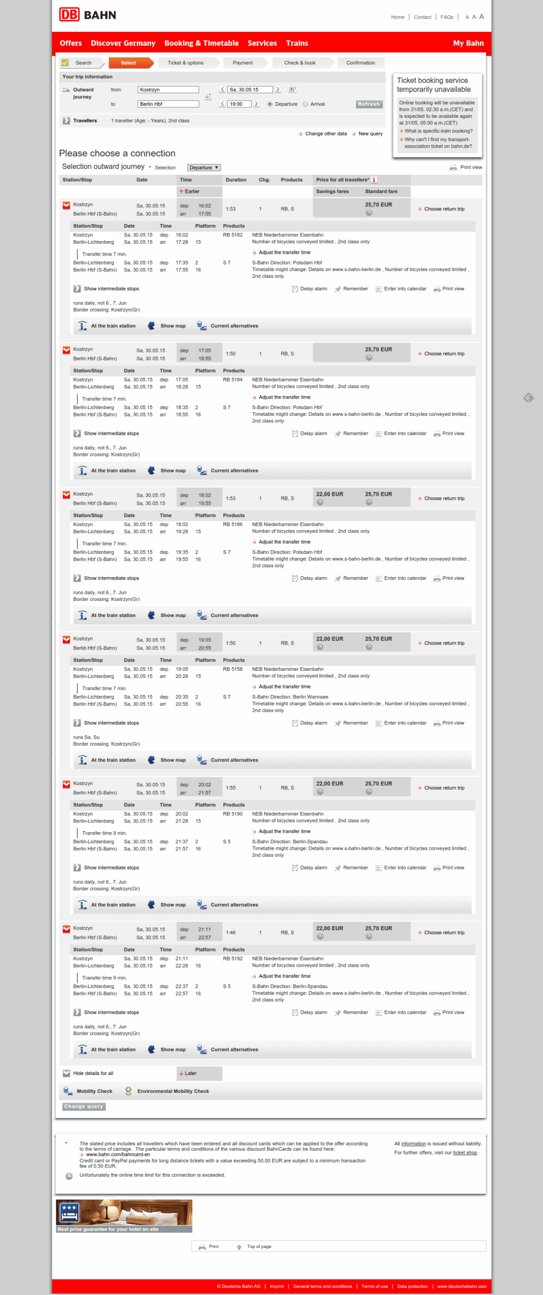Screen dimensions: 543x1295
Task: Open the Trains menu
Action: (297, 43)
